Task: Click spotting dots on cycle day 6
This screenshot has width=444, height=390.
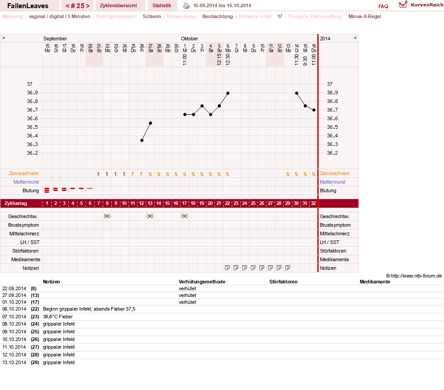Action: point(90,188)
